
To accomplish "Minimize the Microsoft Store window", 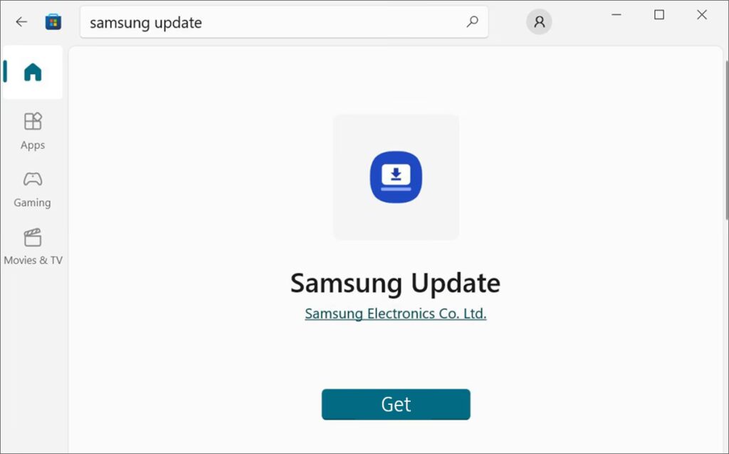I will (617, 15).
